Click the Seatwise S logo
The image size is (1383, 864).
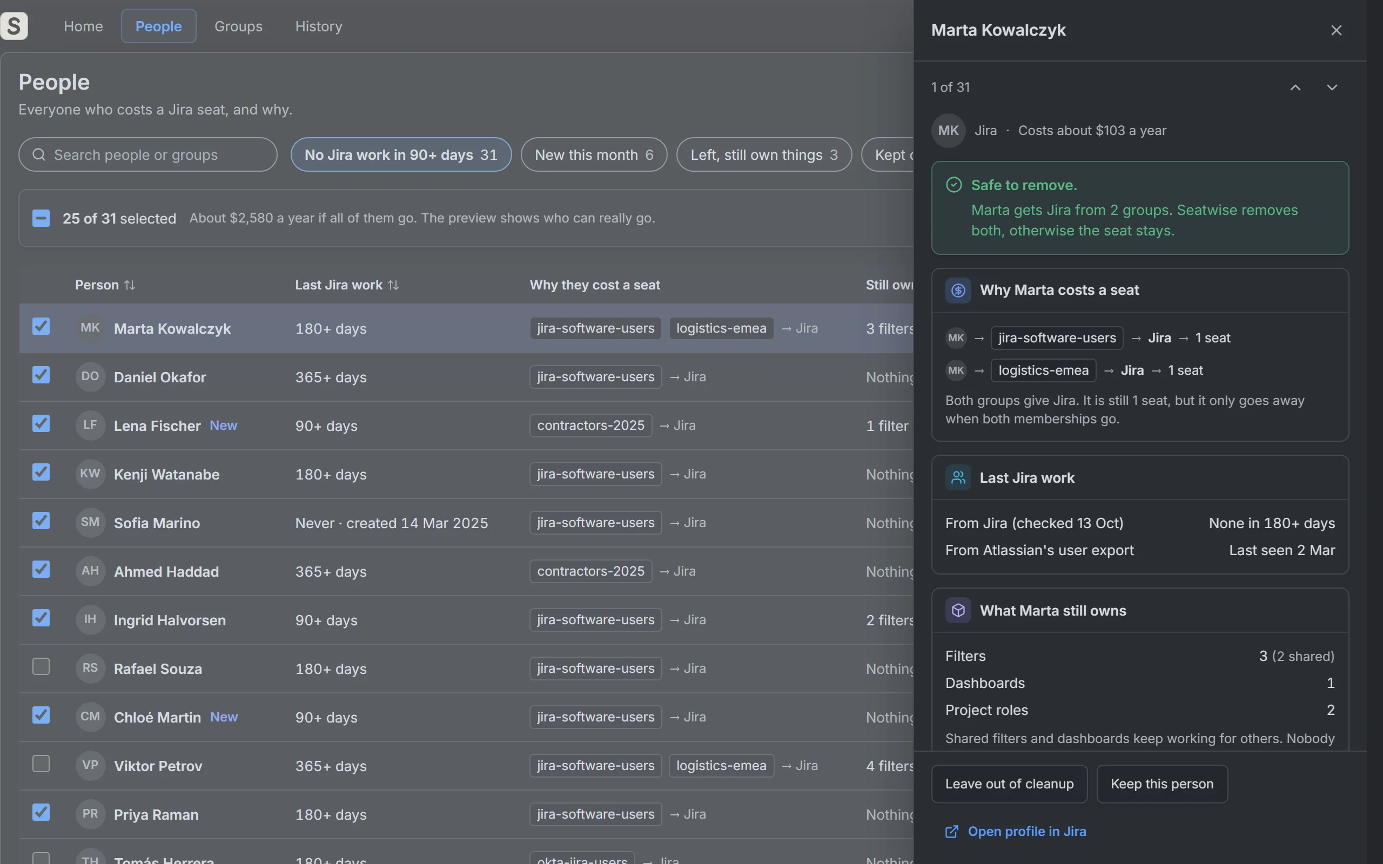click(x=14, y=26)
